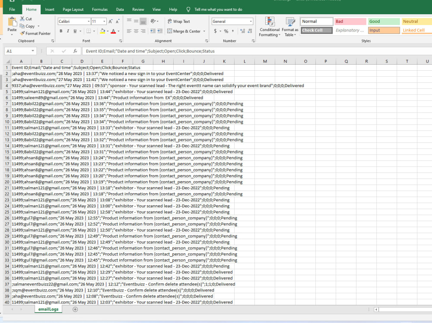Click Tell me what you want to do

pos(218,9)
